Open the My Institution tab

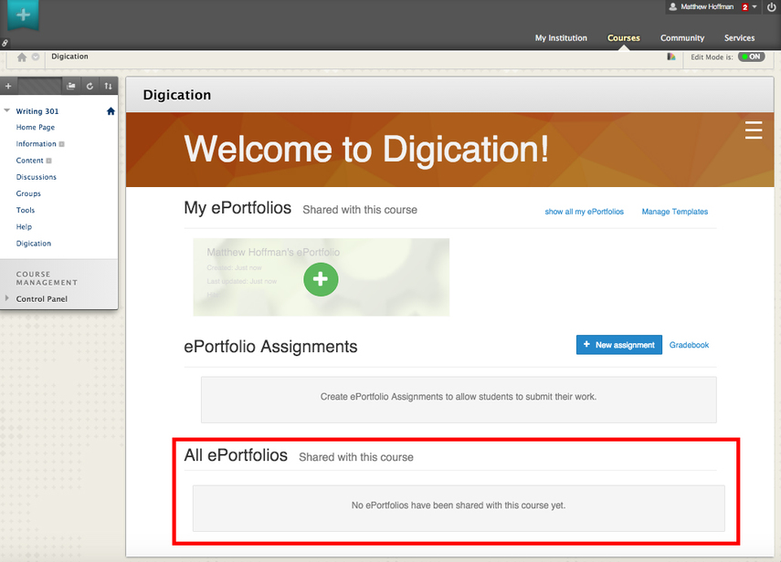coord(561,37)
